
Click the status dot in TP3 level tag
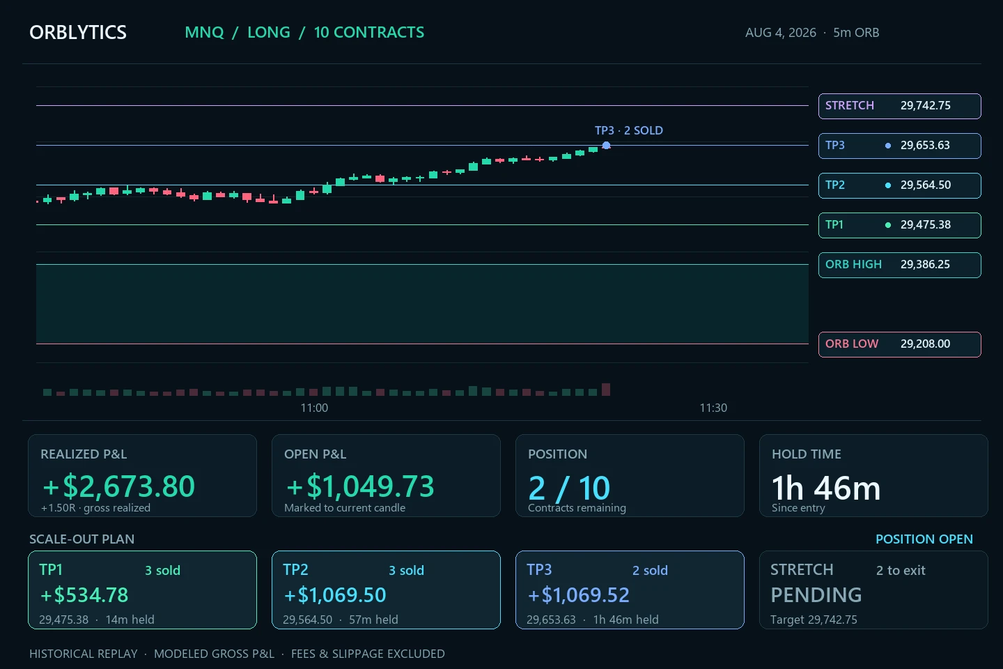(888, 146)
